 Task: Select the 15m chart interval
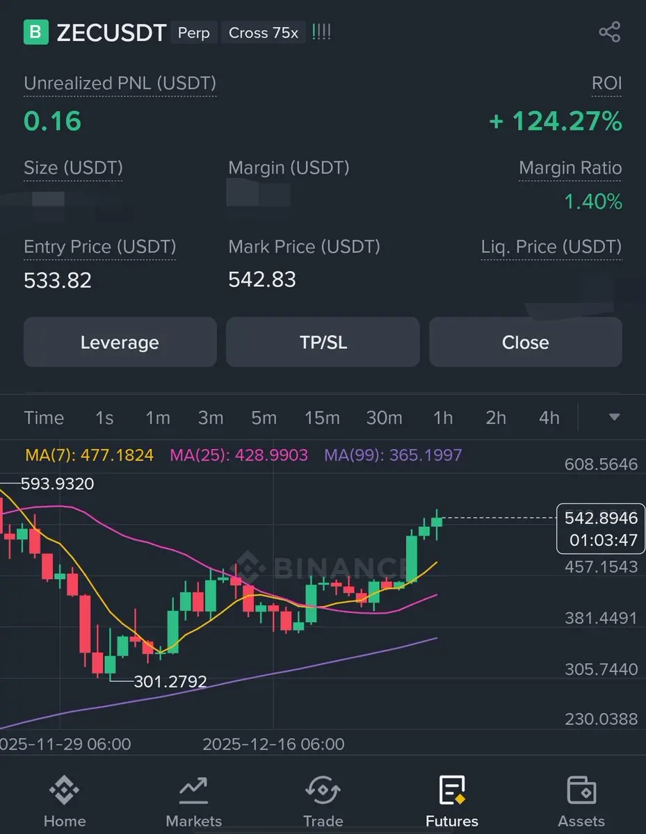tap(322, 418)
